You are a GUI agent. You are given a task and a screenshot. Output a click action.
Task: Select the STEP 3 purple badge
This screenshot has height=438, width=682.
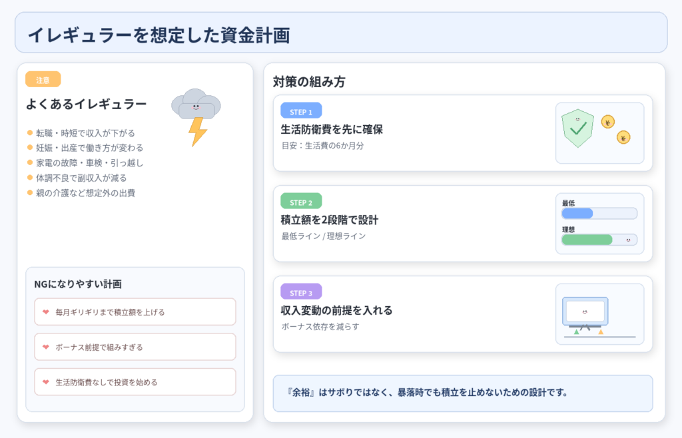coord(301,293)
